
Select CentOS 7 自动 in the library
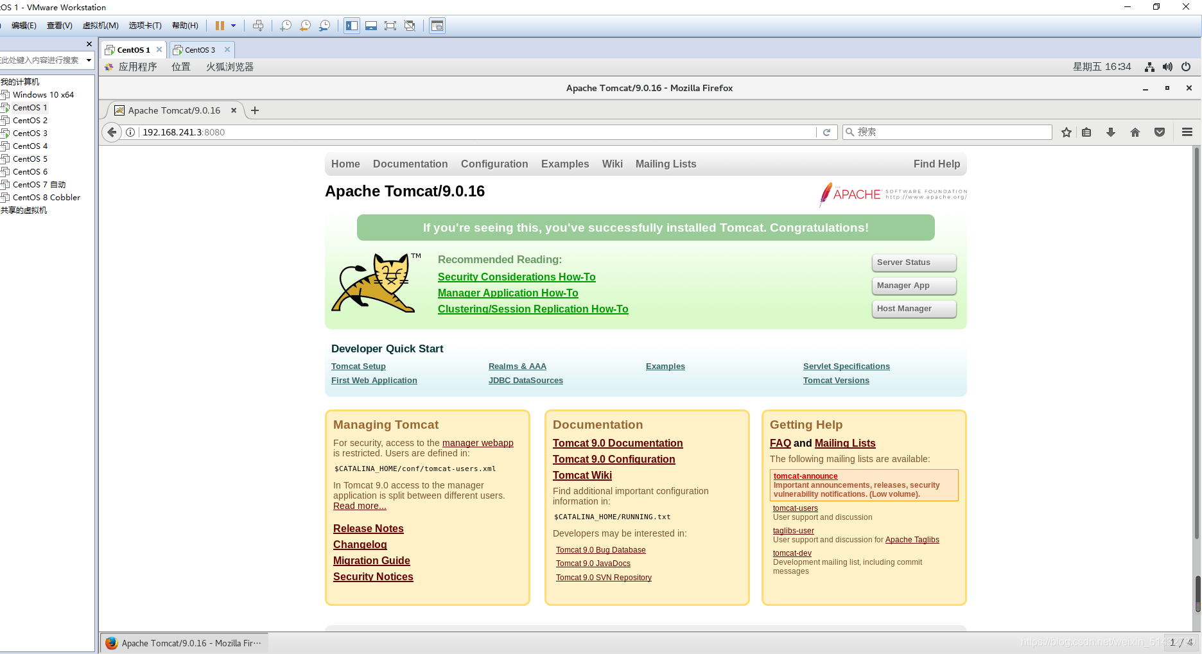point(39,184)
